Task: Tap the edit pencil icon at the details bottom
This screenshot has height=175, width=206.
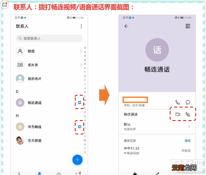Action: [157, 174]
